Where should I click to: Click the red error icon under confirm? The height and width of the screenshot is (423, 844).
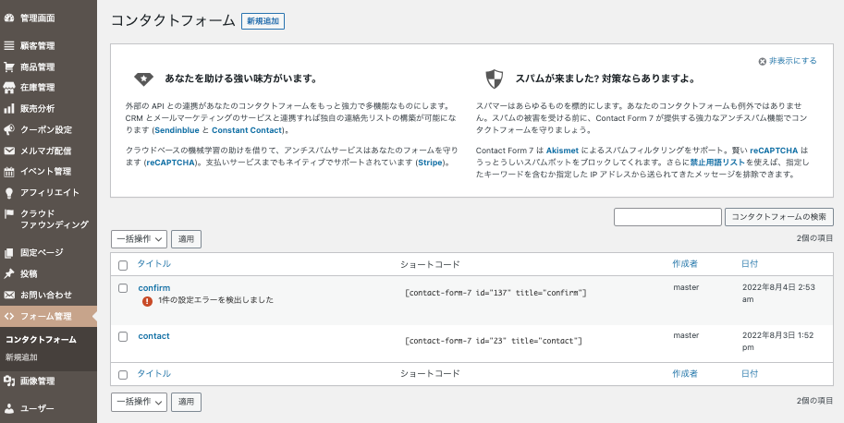coord(147,301)
